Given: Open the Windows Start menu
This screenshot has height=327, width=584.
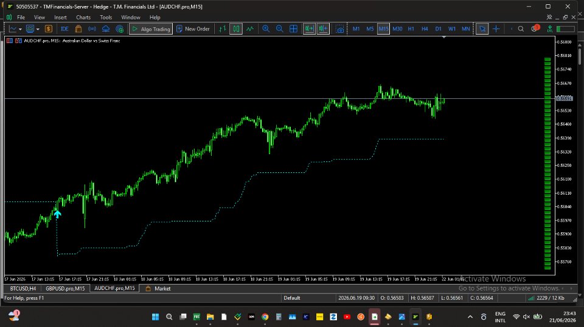Looking at the screenshot, I should coord(155,317).
